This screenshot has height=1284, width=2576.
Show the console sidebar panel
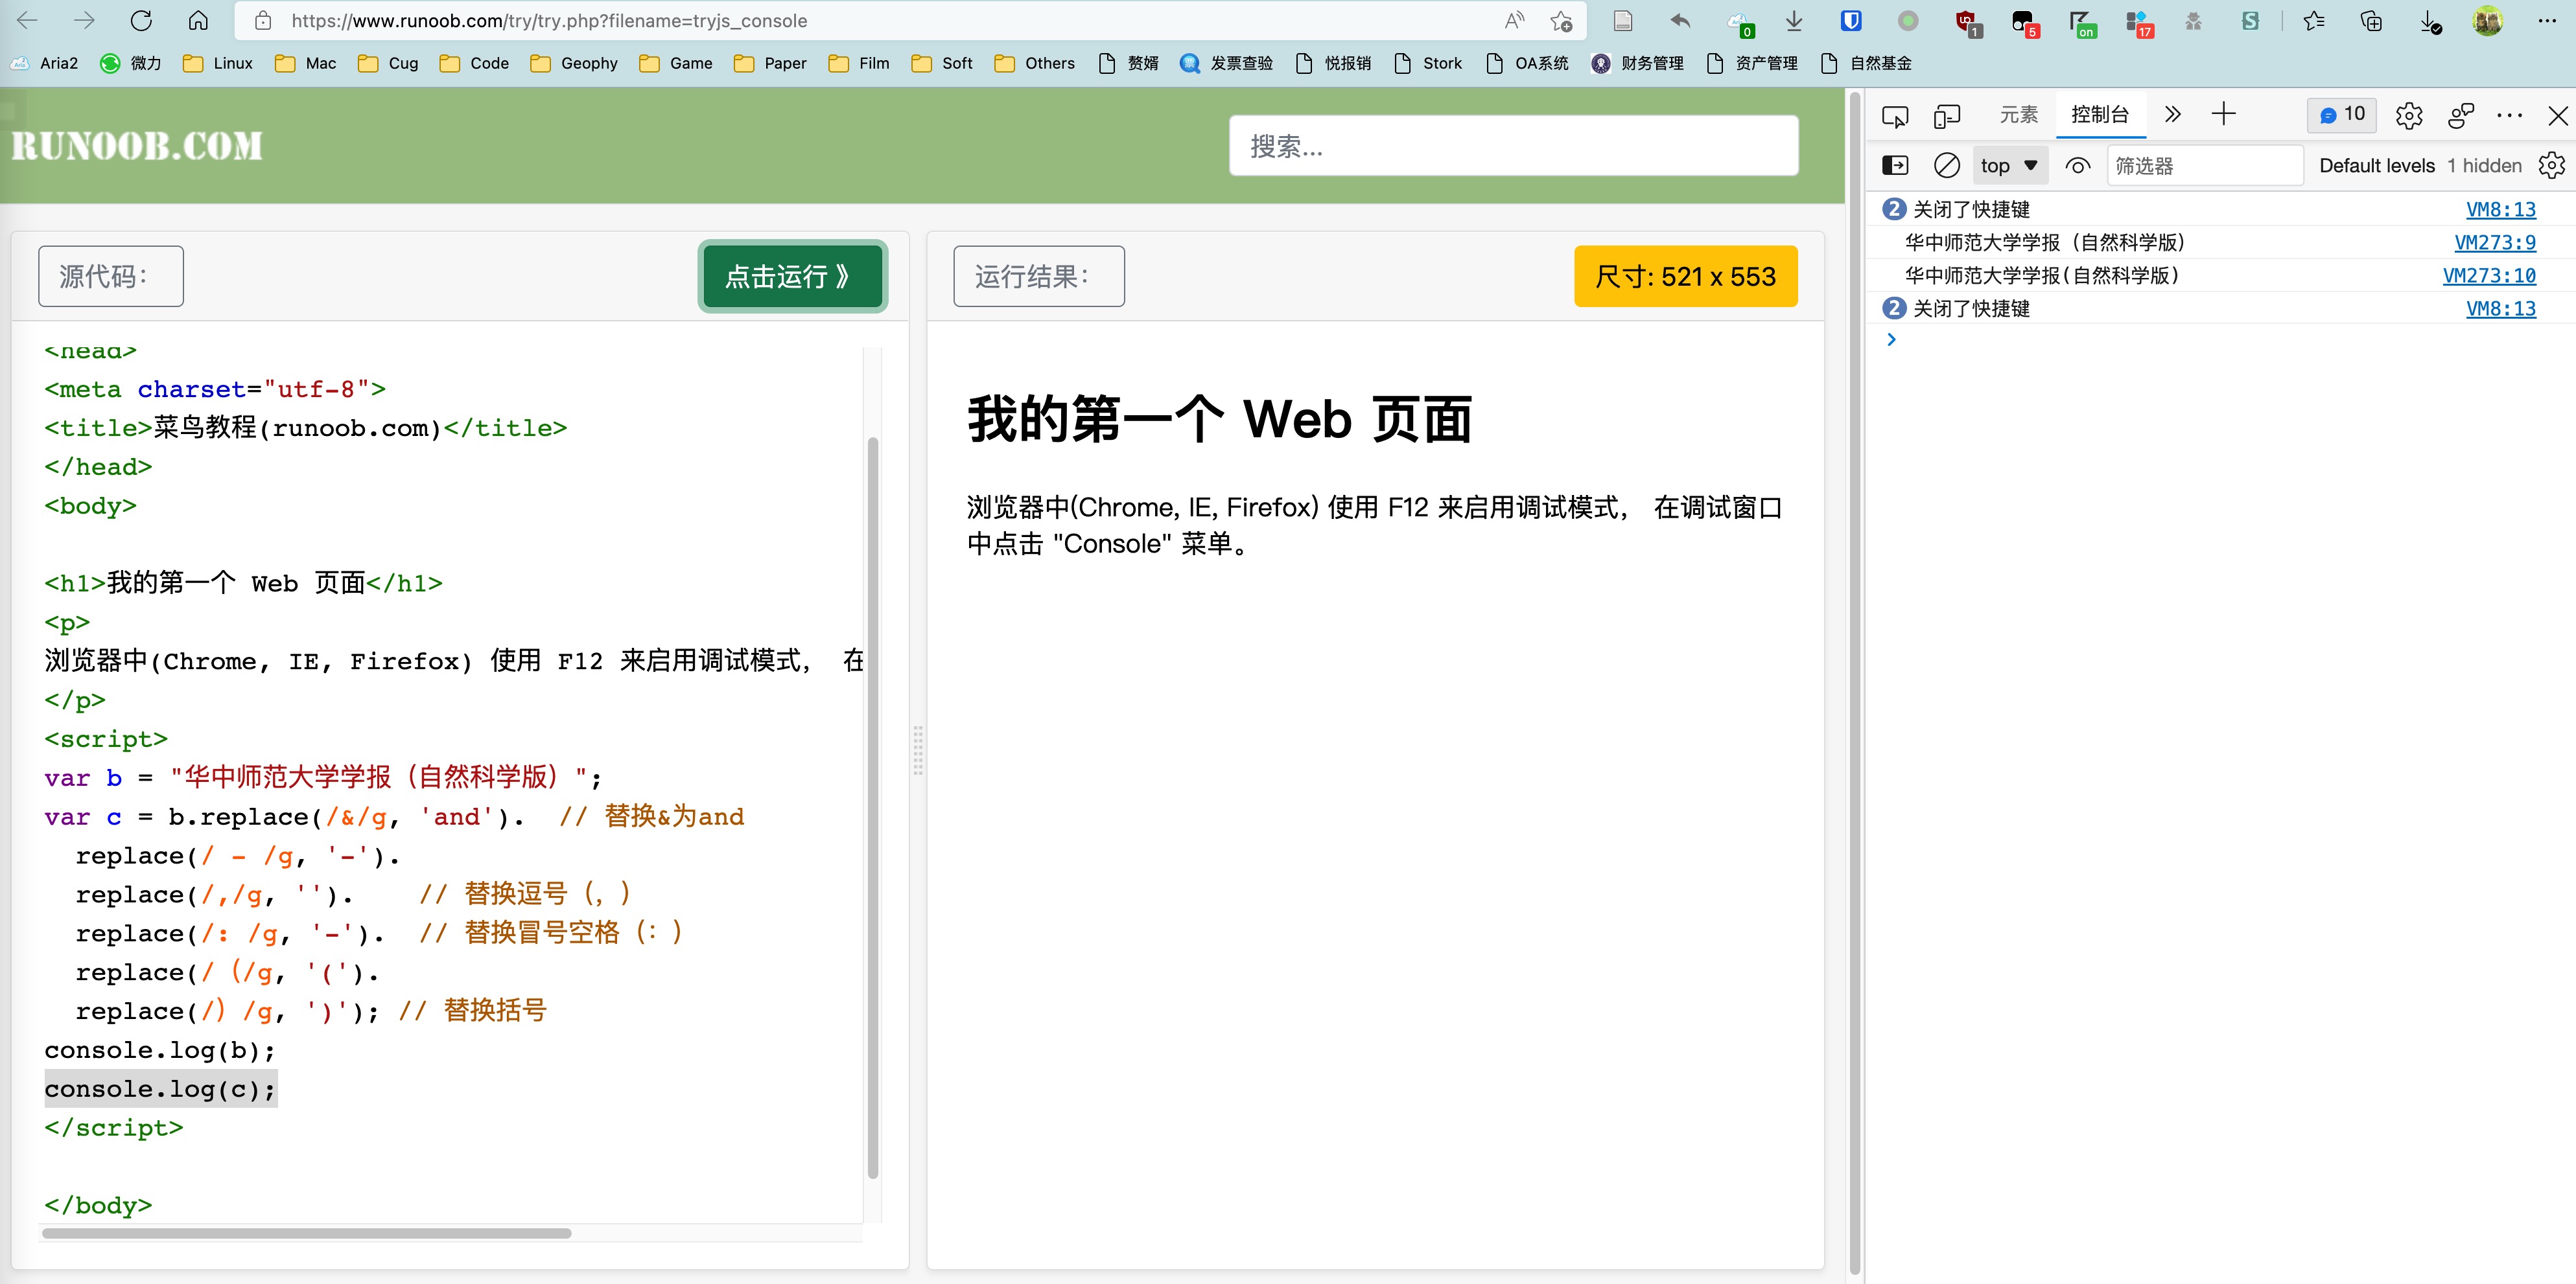1895,165
